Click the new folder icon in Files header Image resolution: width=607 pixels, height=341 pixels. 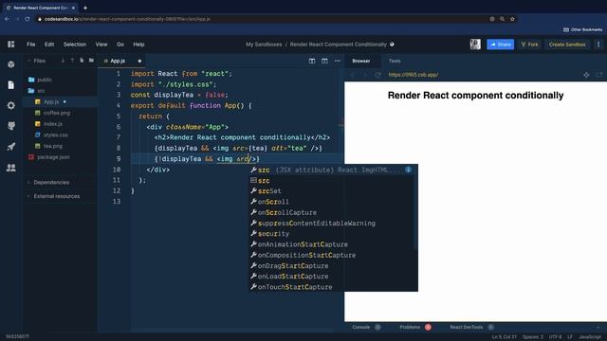91,61
